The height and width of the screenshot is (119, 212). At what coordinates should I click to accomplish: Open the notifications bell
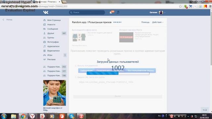[x=111, y=13]
